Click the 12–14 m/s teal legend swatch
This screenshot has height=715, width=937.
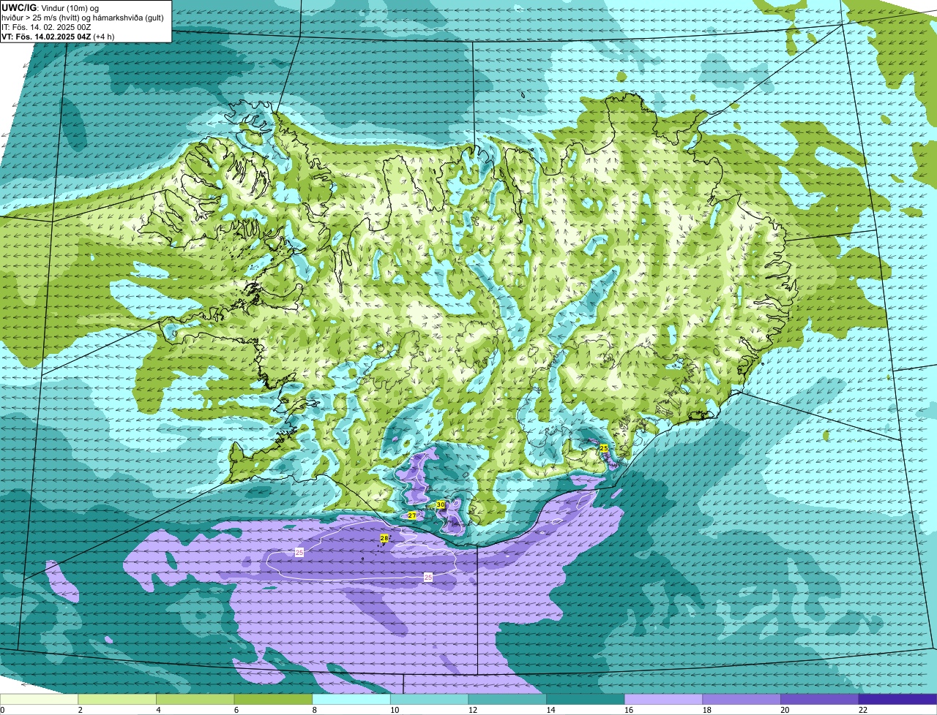click(507, 699)
